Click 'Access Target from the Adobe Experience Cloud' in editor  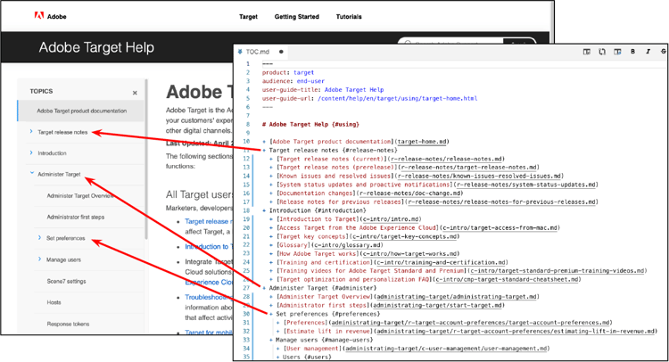coord(358,227)
